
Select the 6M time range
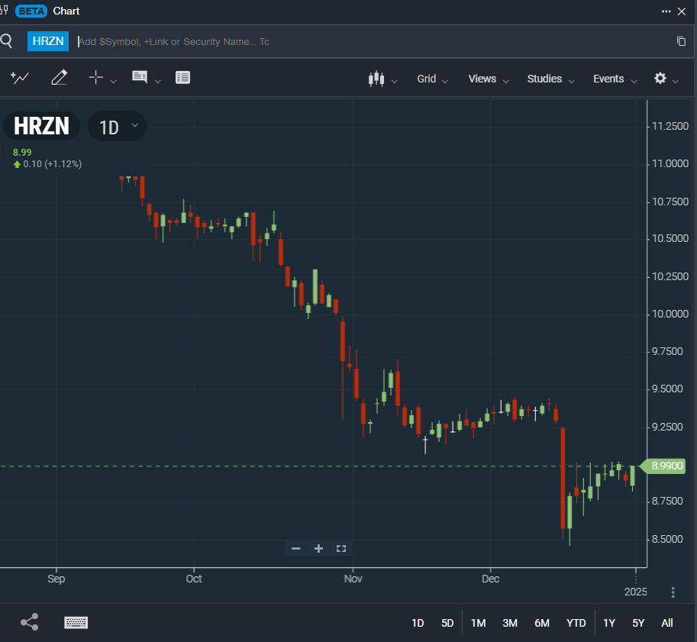point(542,623)
